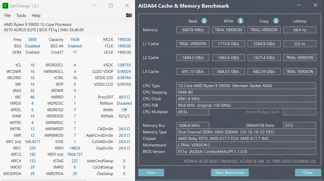324x181 pixels.
Task: Select L2 Cache Copy 1627.4 GB/s
Action: tap(264, 58)
